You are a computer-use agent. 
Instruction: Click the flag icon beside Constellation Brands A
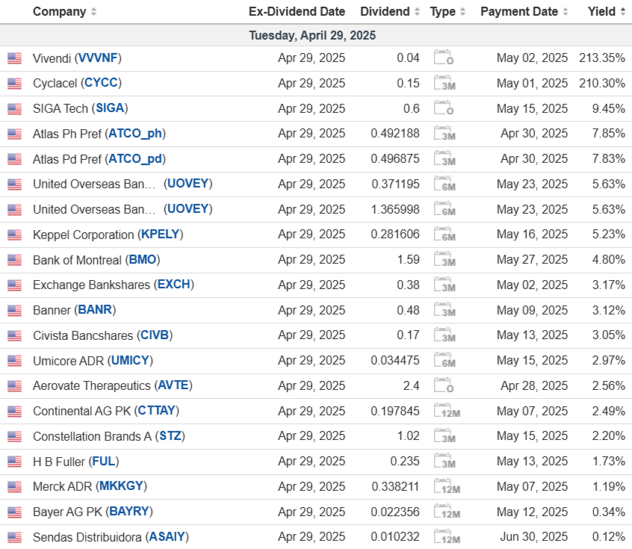tap(14, 436)
